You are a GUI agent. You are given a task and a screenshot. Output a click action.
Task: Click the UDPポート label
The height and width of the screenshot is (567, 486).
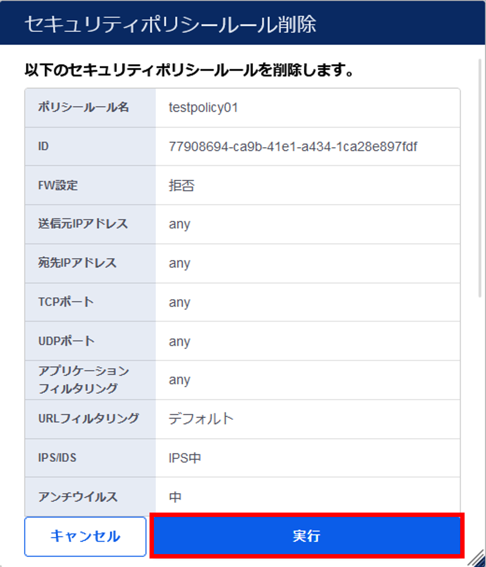(x=66, y=341)
